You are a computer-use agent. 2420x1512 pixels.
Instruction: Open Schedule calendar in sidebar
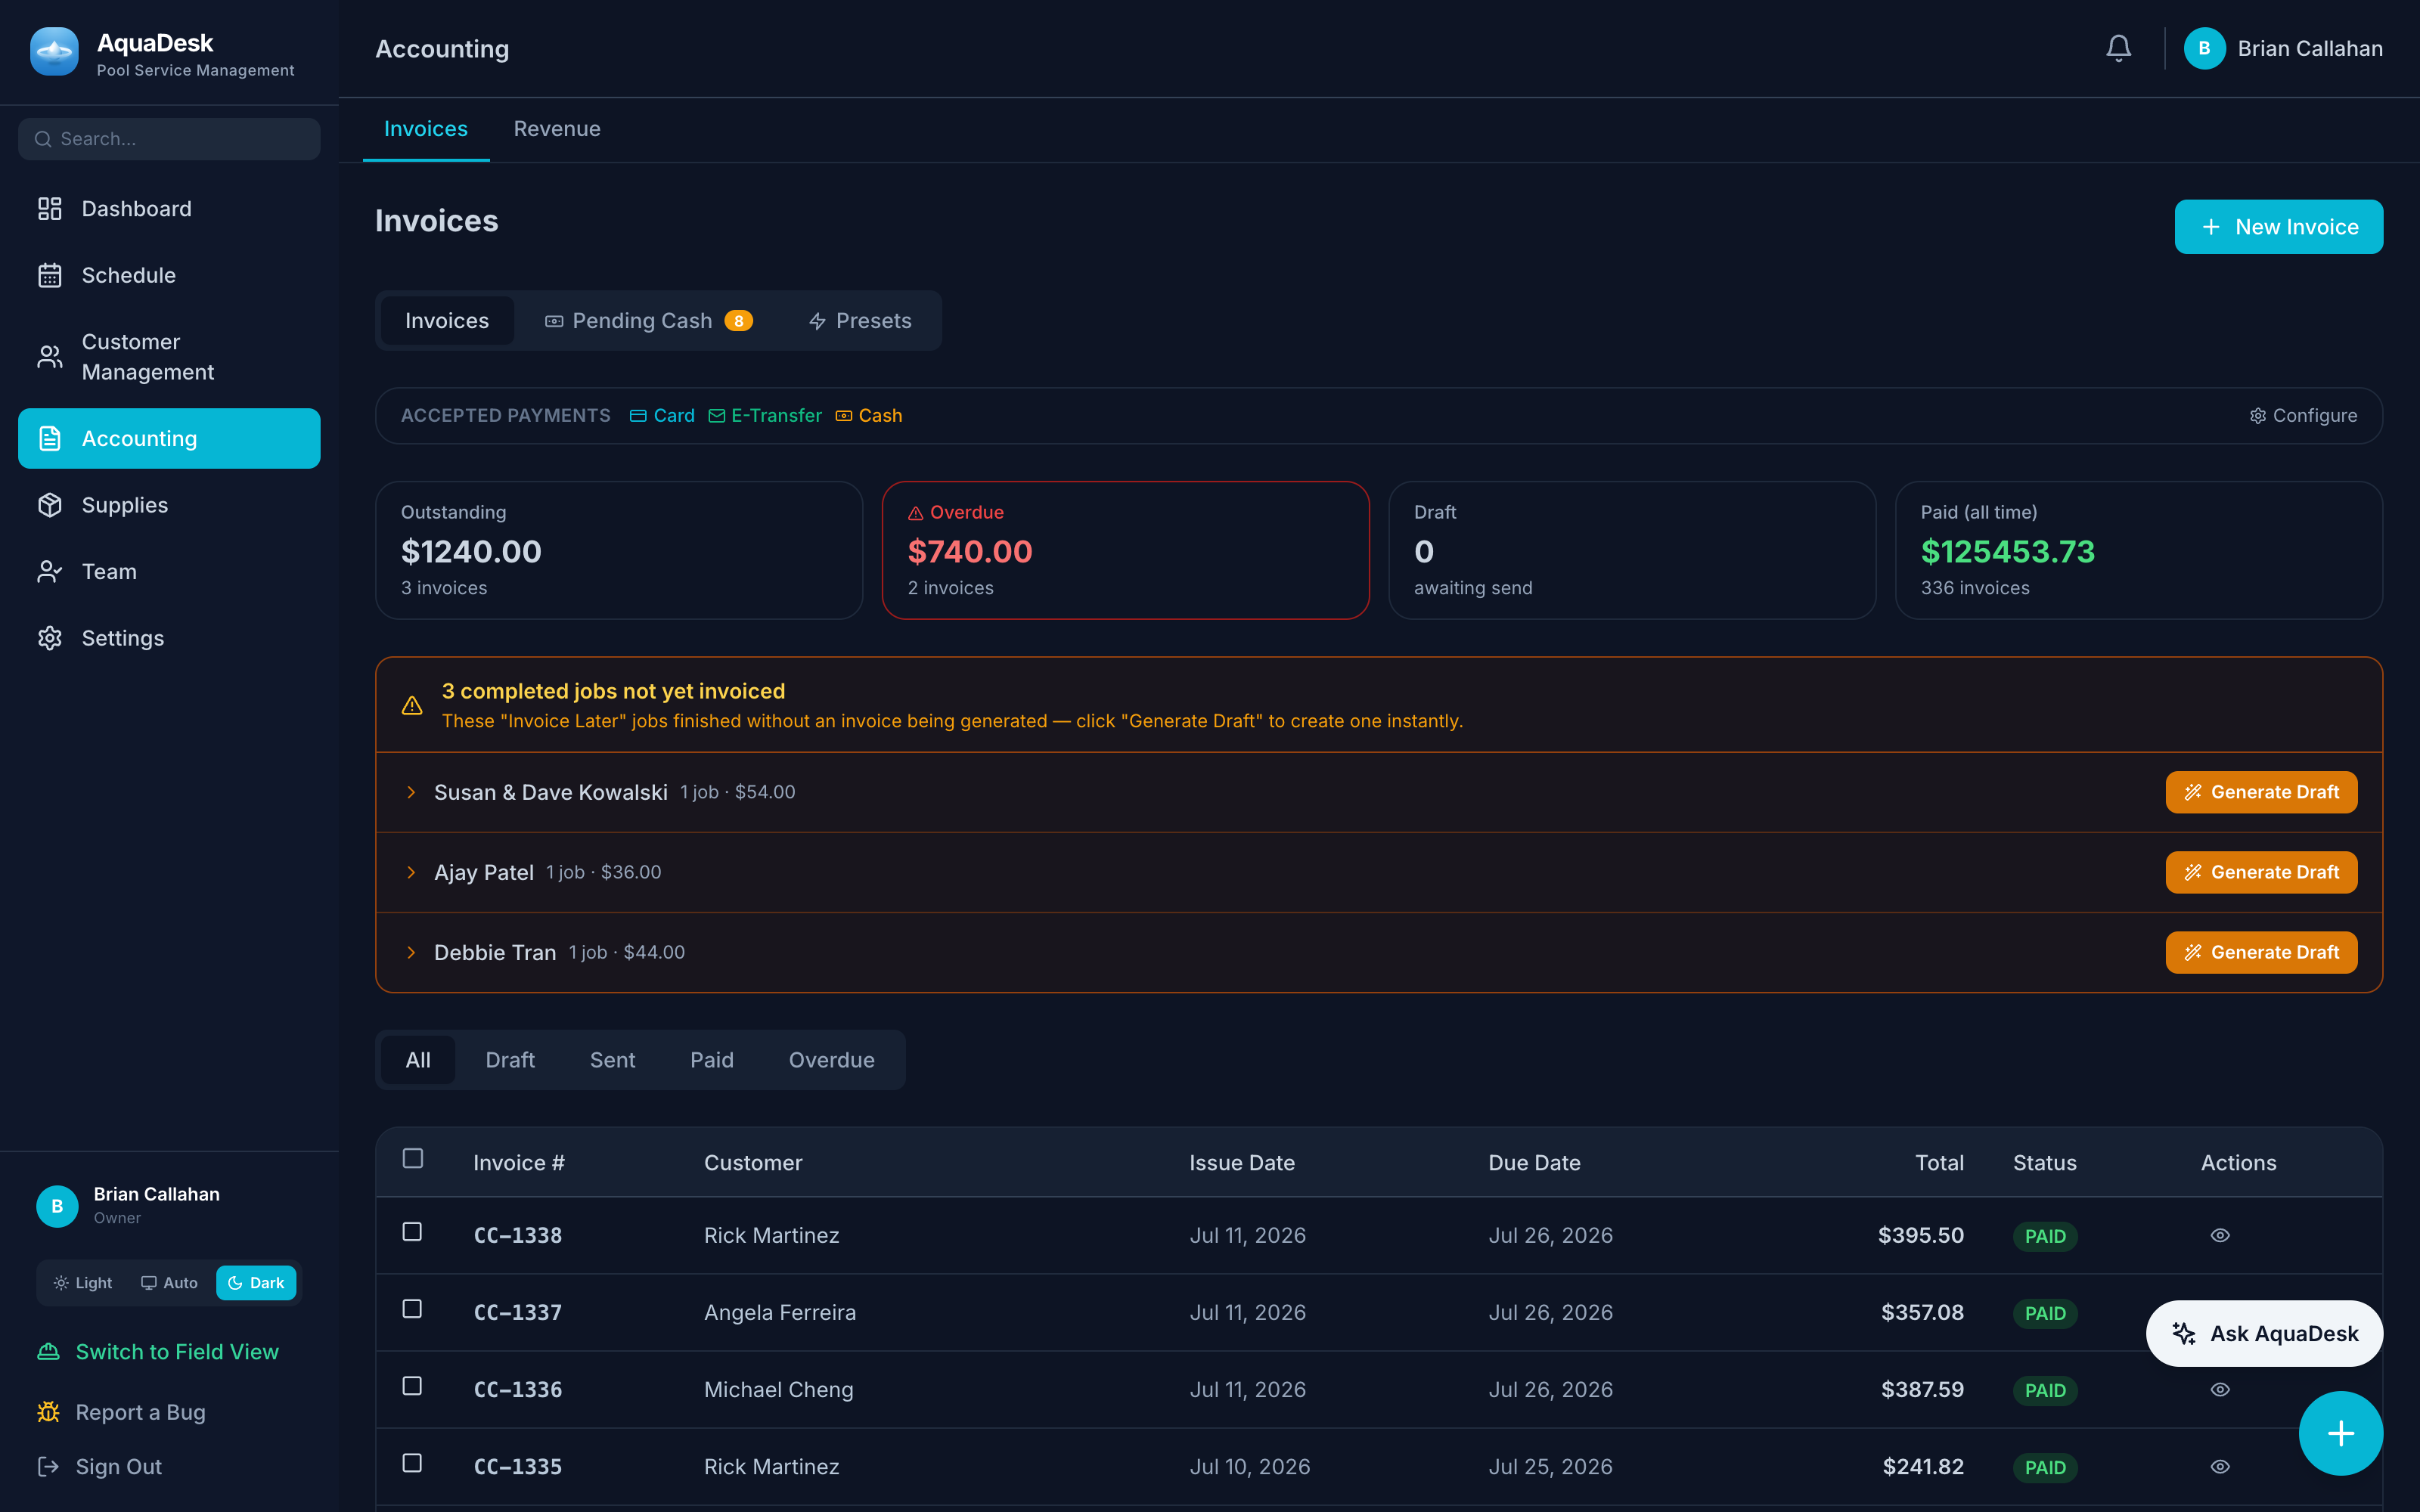pos(169,275)
